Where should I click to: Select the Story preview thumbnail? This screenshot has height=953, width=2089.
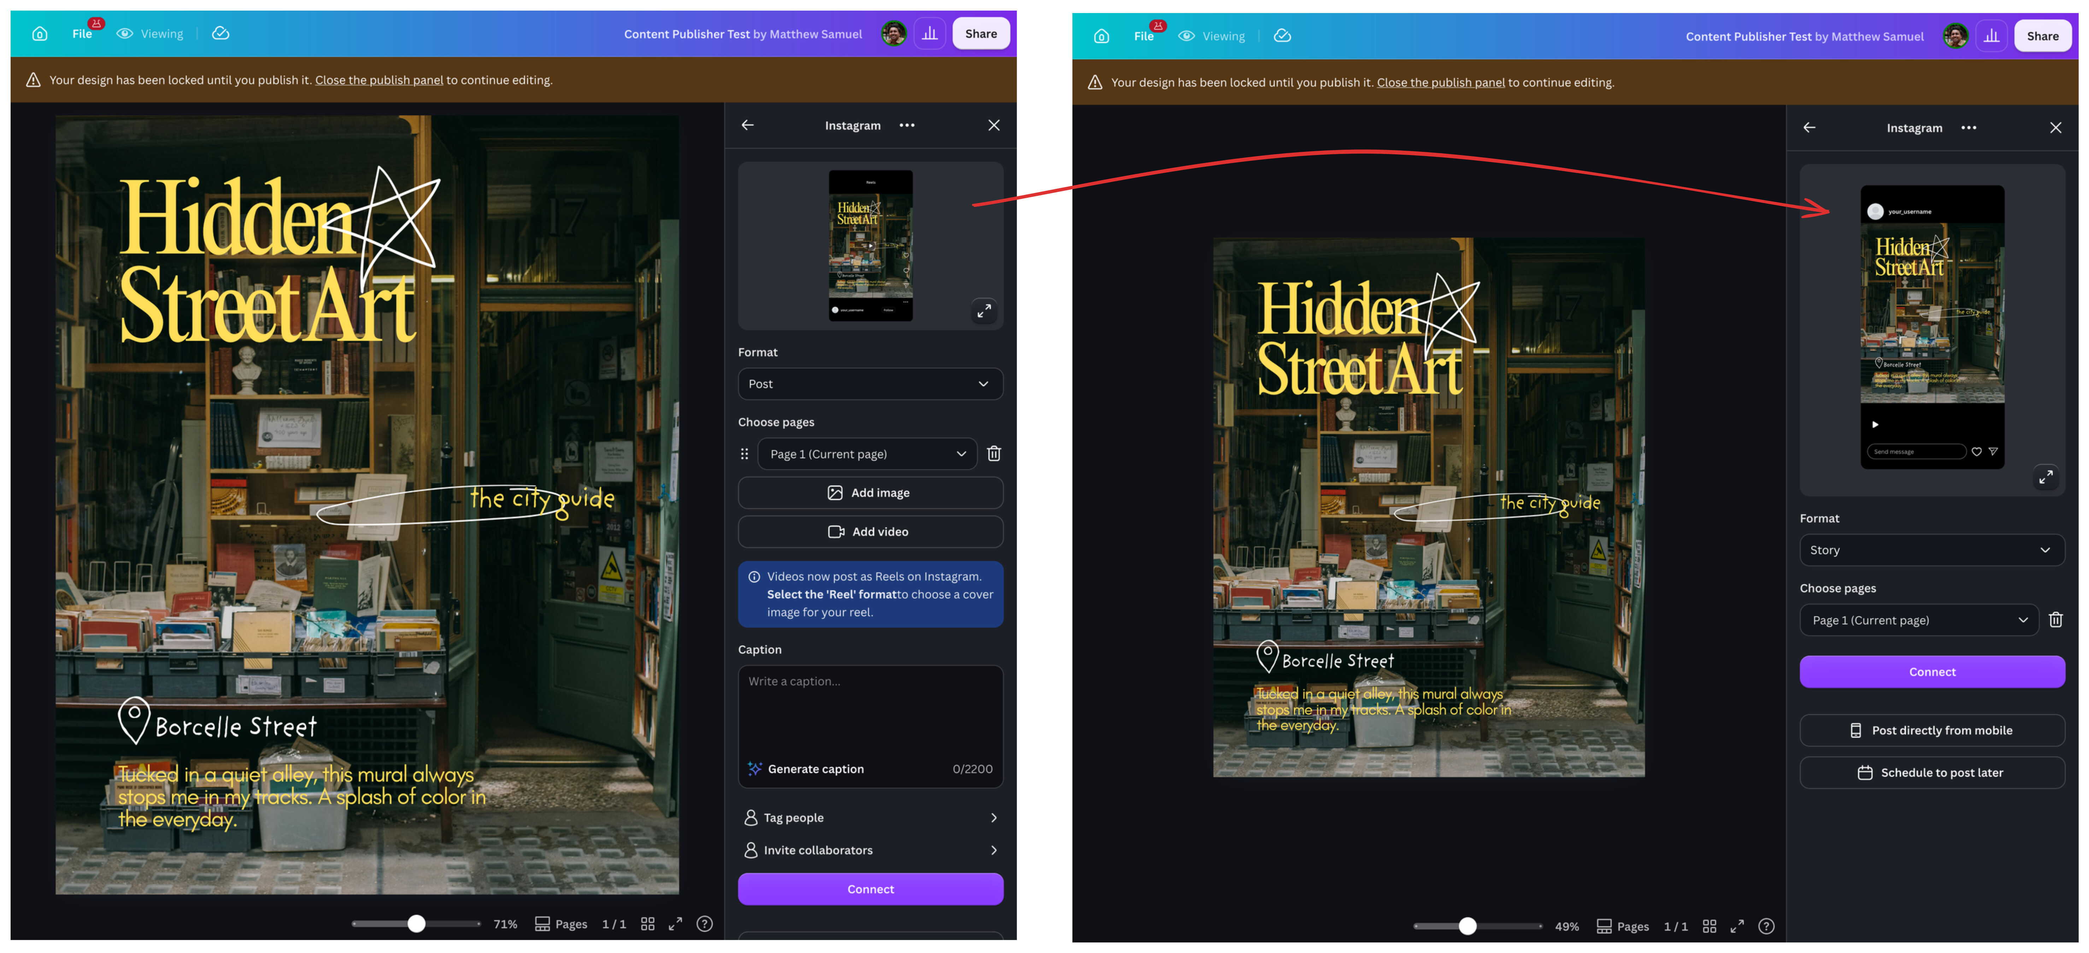tap(1932, 327)
